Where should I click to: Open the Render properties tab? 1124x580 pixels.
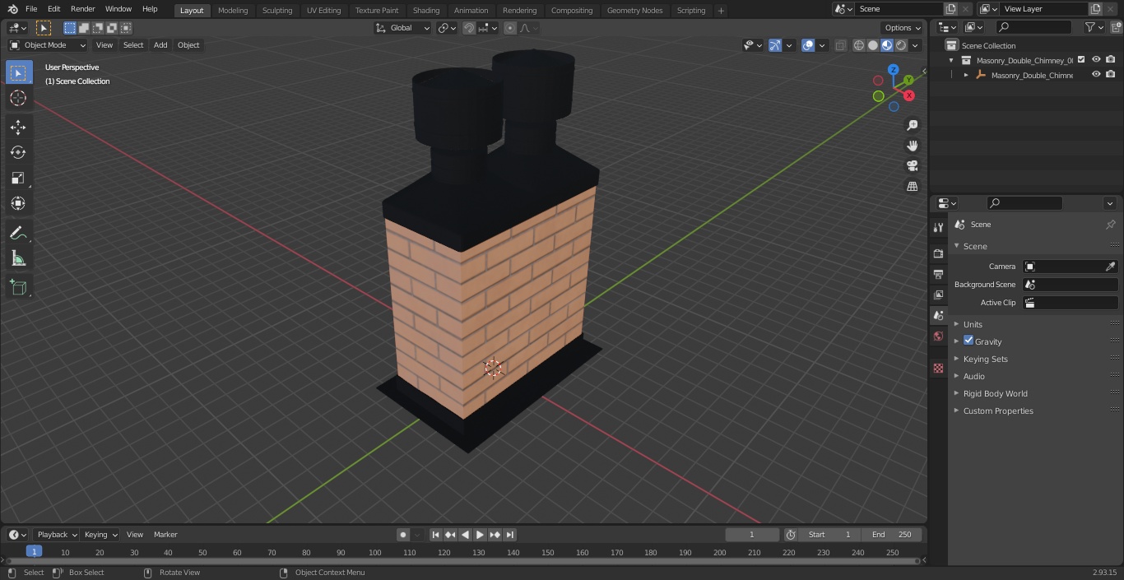tap(938, 253)
